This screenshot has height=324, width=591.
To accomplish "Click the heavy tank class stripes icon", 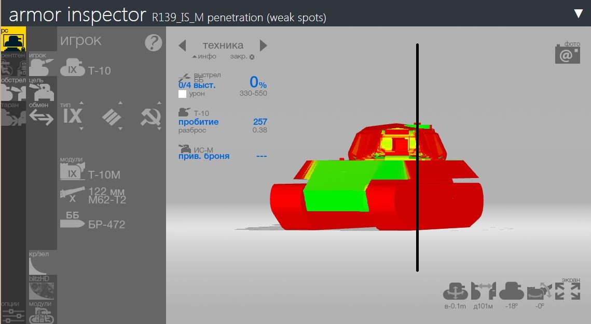I will 112,117.
